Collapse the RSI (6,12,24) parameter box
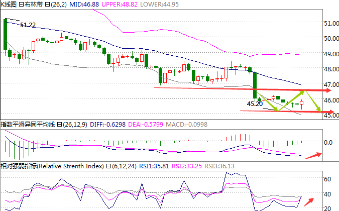Image resolution: width=339 pixels, height=211 pixels. tap(108, 166)
